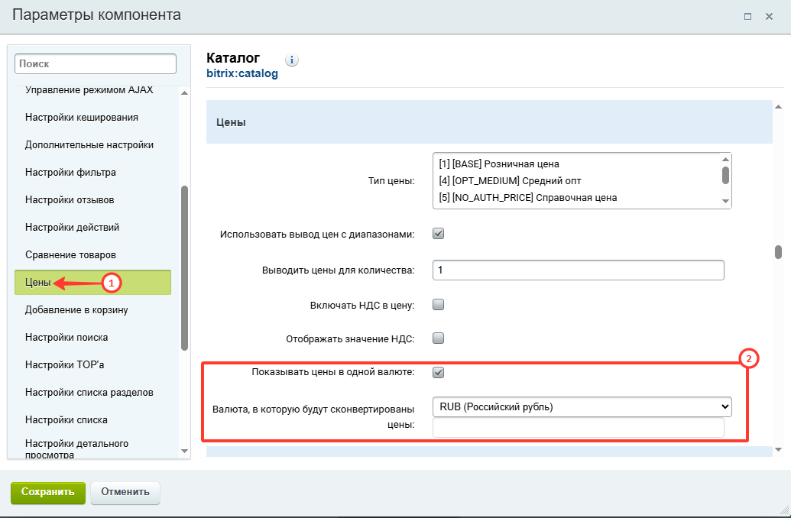Maximize the Параметры компонента dialog
The height and width of the screenshot is (518, 791).
tap(747, 17)
